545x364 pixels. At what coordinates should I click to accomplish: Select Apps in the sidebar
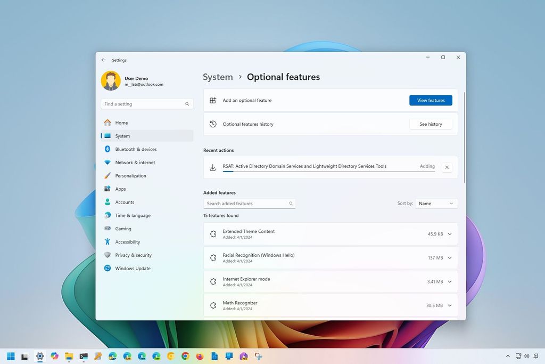(121, 189)
